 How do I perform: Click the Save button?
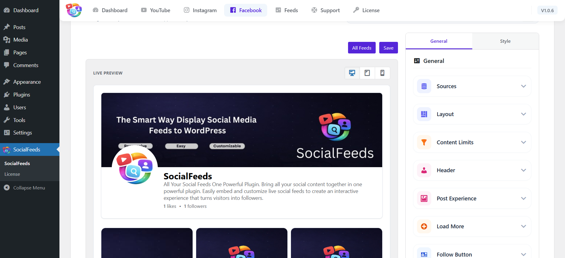click(388, 48)
